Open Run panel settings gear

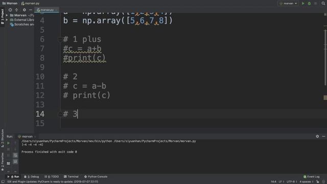[317, 136]
